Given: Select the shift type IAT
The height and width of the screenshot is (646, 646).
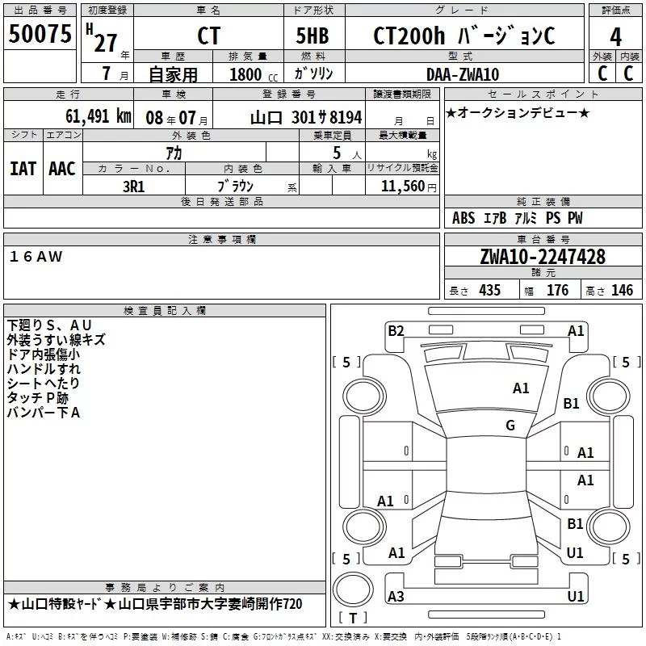Looking at the screenshot, I should coord(23,169).
